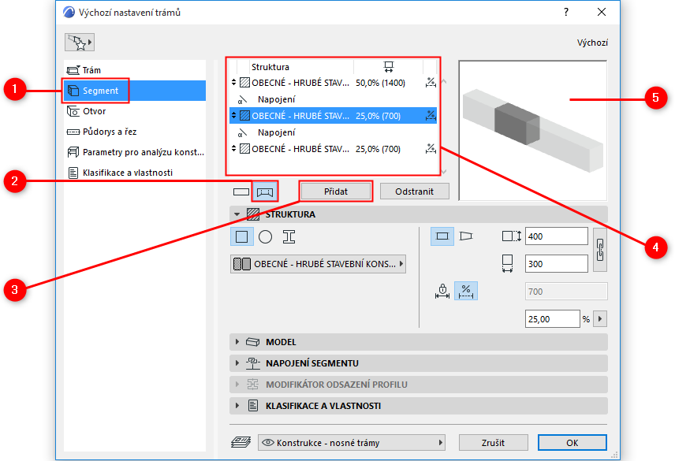The height and width of the screenshot is (461, 675).
Task: Click the disabled length field showing 700
Action: (566, 291)
